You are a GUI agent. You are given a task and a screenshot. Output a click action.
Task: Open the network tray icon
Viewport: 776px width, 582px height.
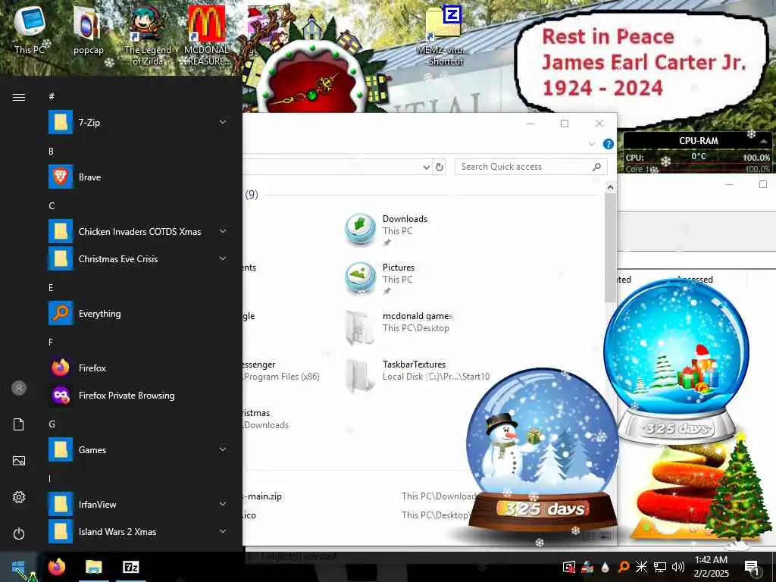point(660,567)
